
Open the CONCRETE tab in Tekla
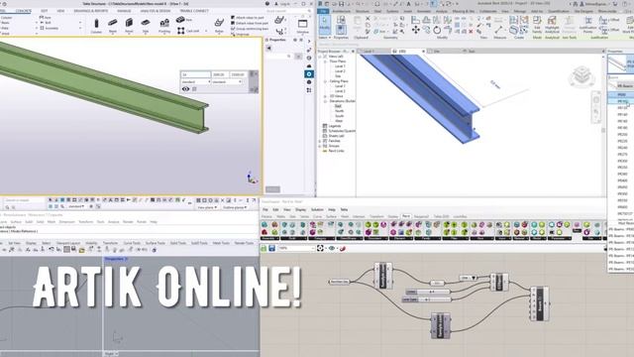pyautogui.click(x=23, y=11)
